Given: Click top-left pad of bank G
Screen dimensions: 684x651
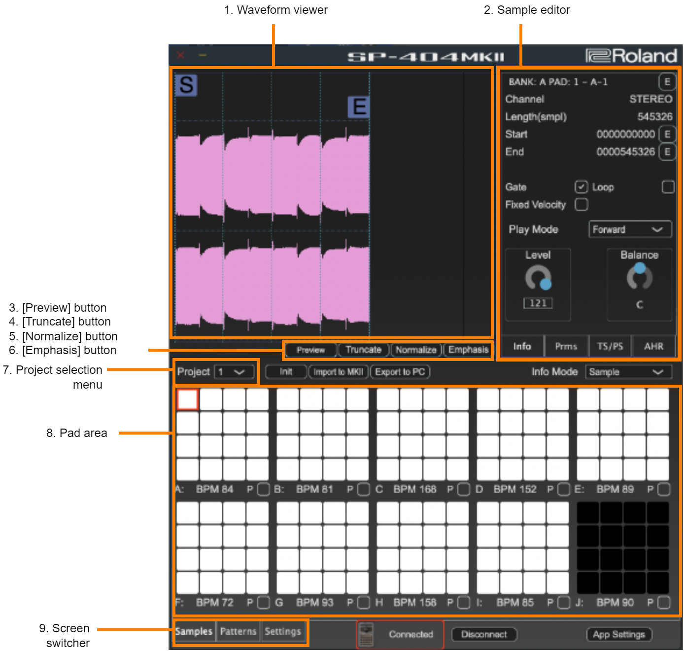Looking at the screenshot, I should (288, 513).
